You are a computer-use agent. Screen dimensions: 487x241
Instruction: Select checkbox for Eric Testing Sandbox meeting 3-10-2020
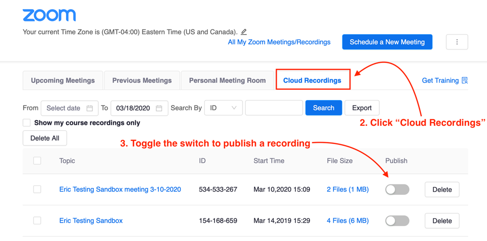(x=37, y=190)
